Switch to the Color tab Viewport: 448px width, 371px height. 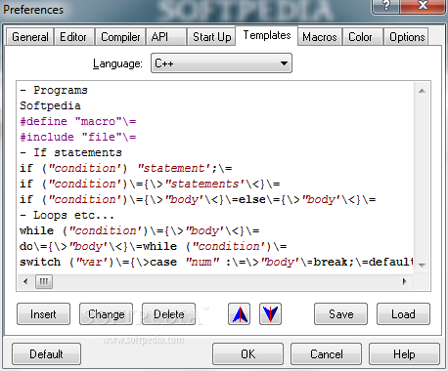pos(363,37)
